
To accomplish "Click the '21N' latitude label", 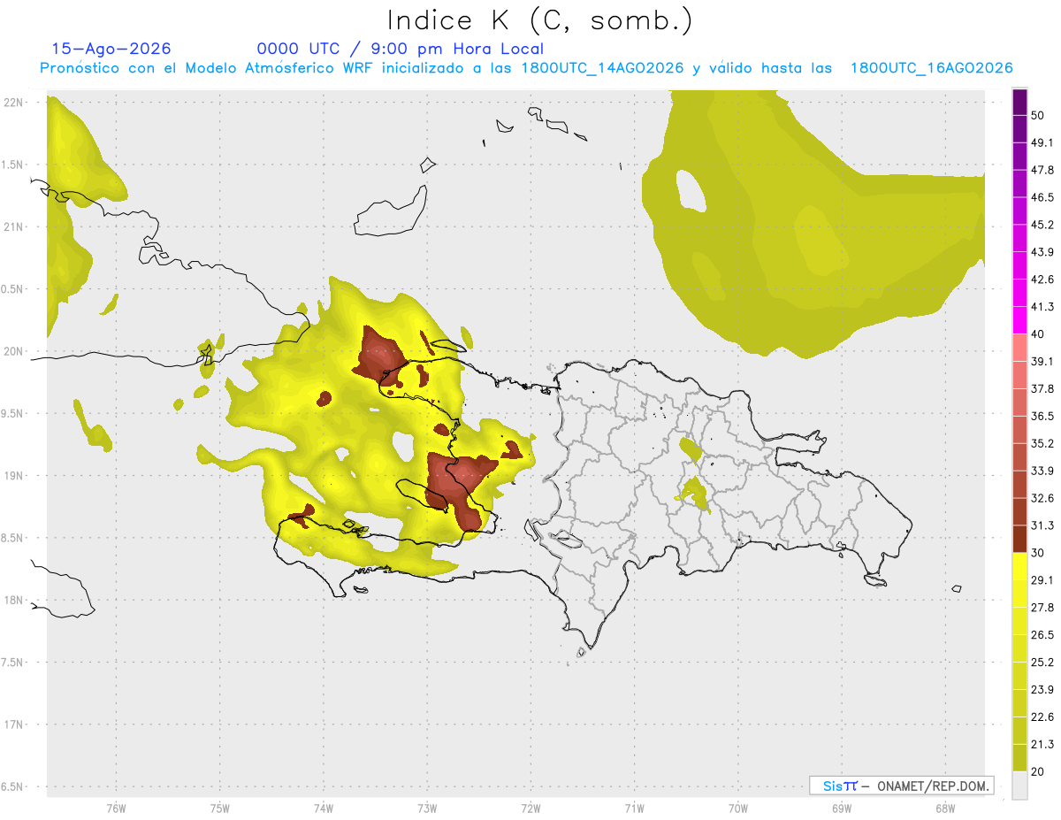I will [13, 226].
